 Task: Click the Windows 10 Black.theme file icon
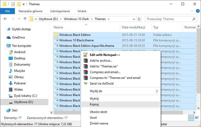(56, 40)
